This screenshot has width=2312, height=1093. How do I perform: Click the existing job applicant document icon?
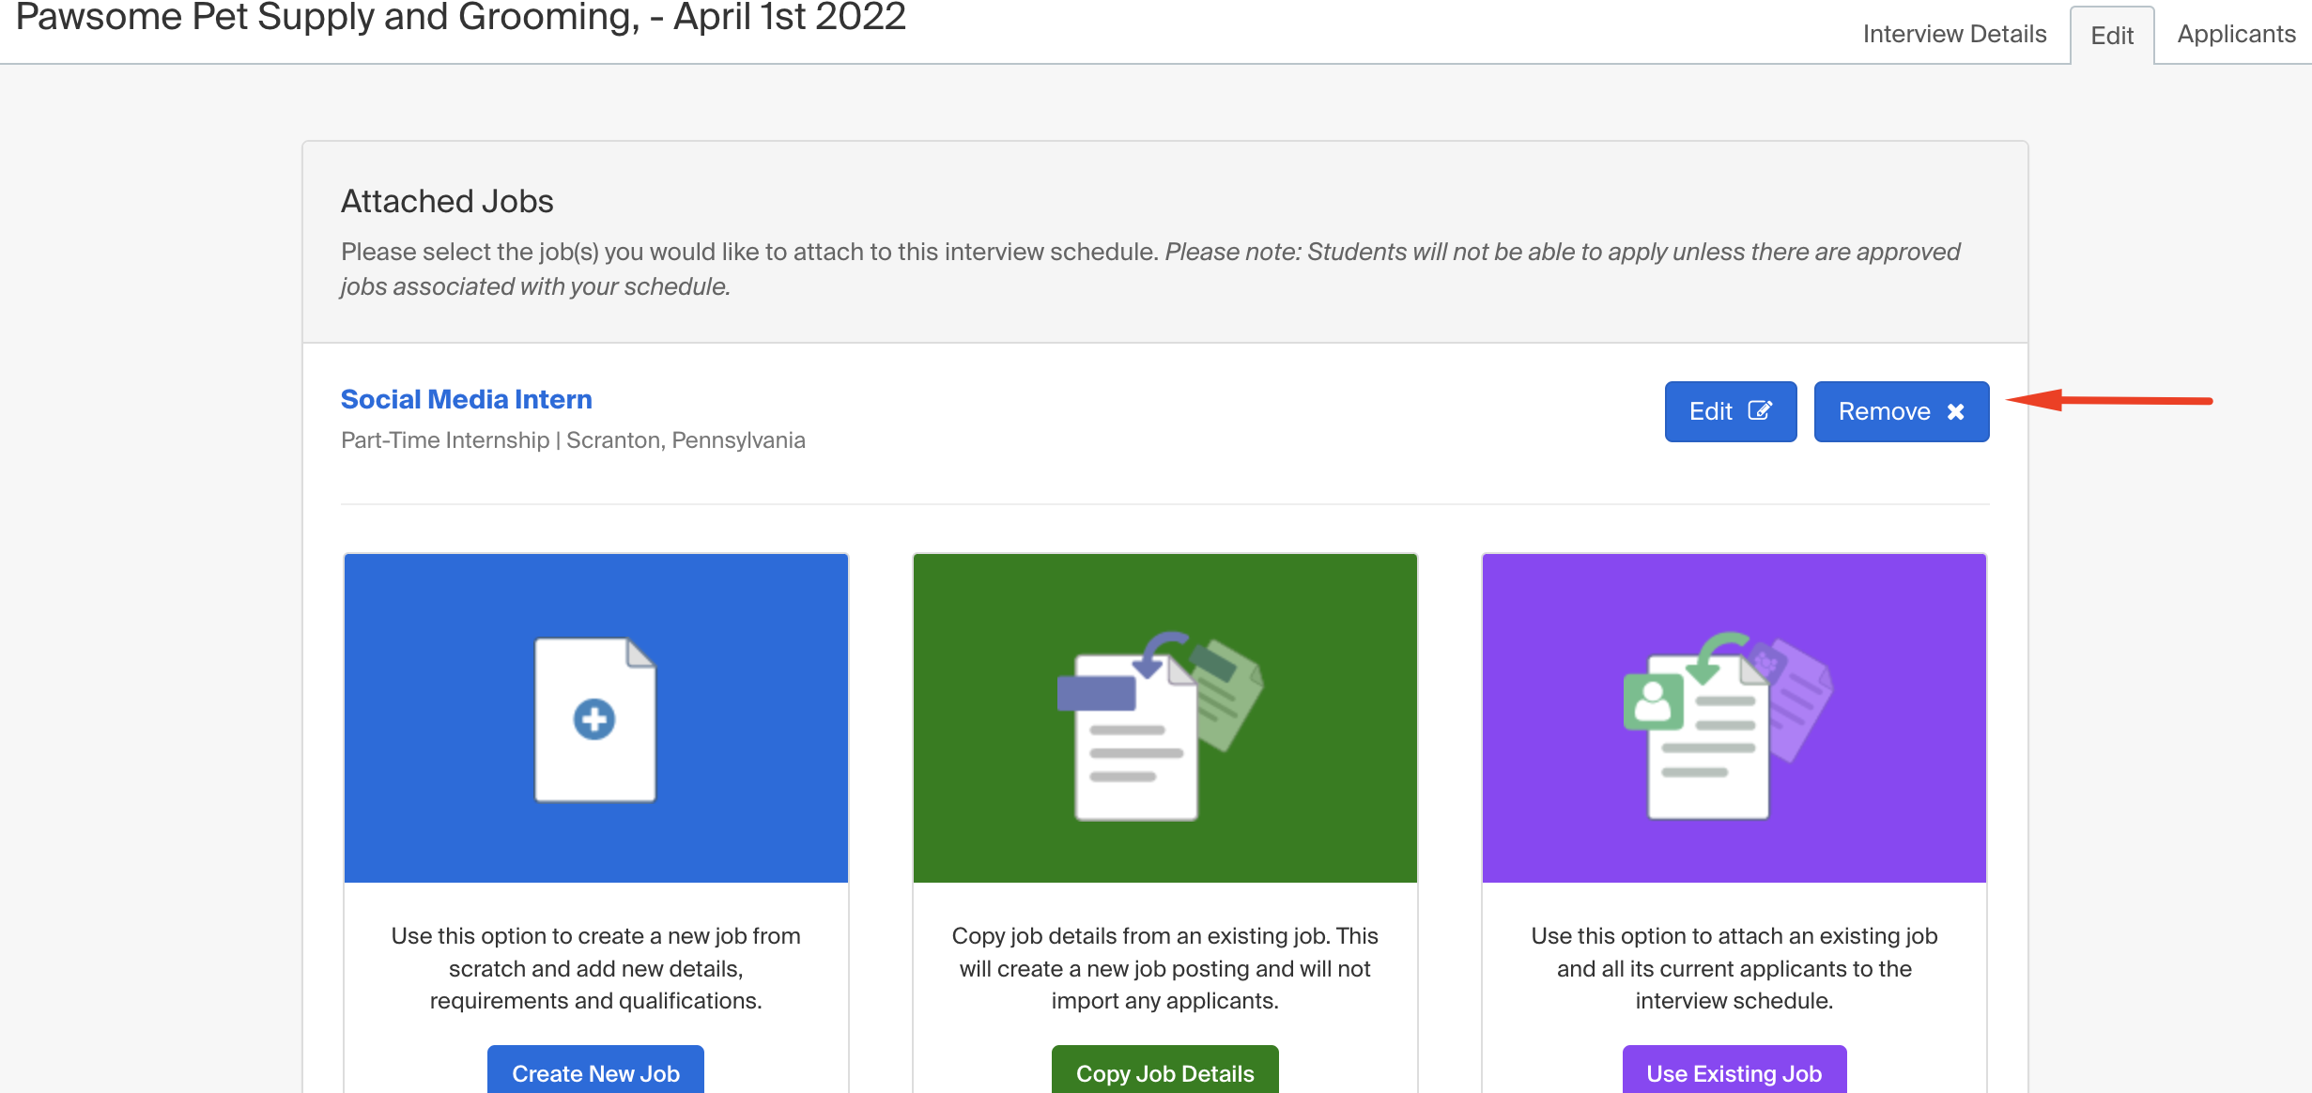click(x=1728, y=725)
